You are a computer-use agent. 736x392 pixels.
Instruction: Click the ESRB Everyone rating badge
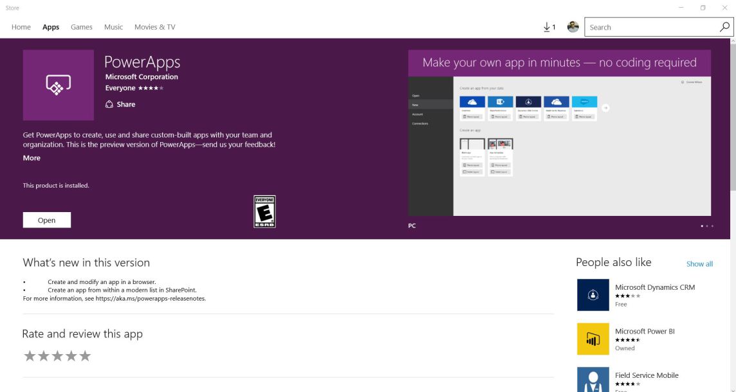point(264,212)
